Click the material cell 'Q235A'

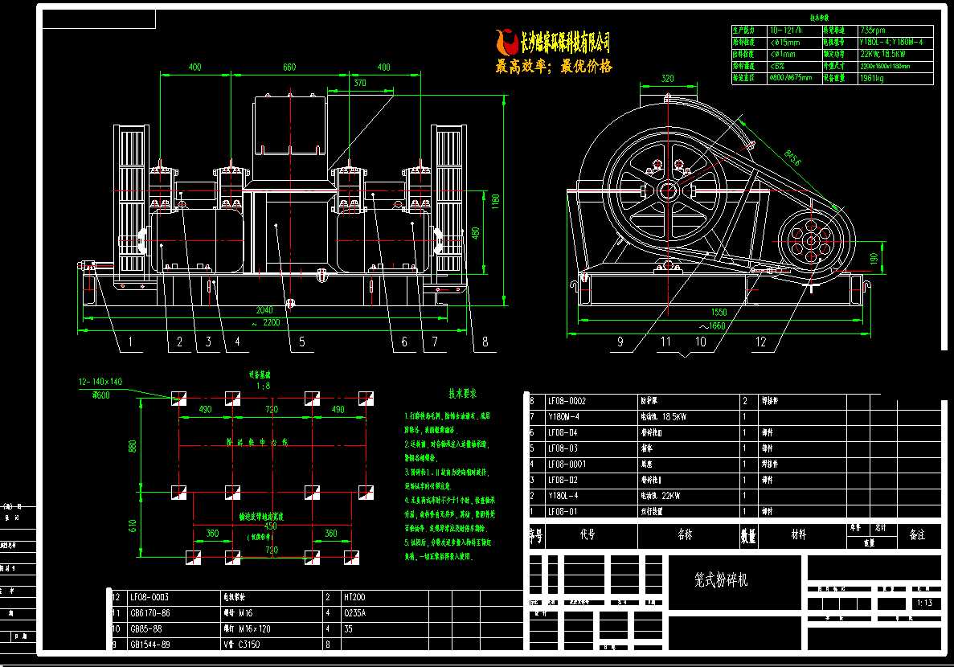[x=354, y=613]
